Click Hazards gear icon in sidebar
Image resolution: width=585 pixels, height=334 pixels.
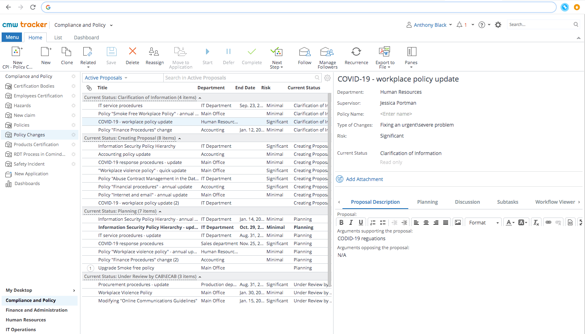74,106
